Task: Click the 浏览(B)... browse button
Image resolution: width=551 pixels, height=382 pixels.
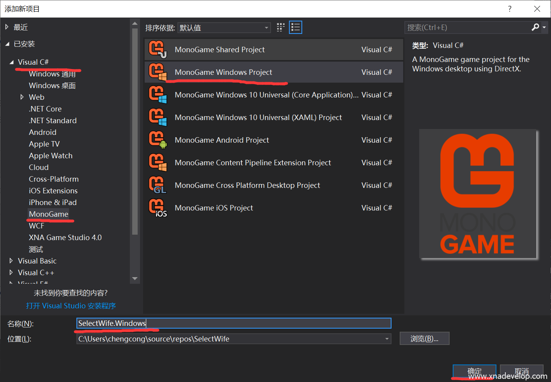Action: [x=424, y=339]
